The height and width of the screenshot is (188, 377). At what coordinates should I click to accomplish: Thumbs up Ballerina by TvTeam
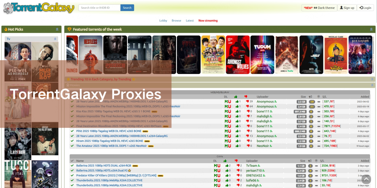[227, 166]
